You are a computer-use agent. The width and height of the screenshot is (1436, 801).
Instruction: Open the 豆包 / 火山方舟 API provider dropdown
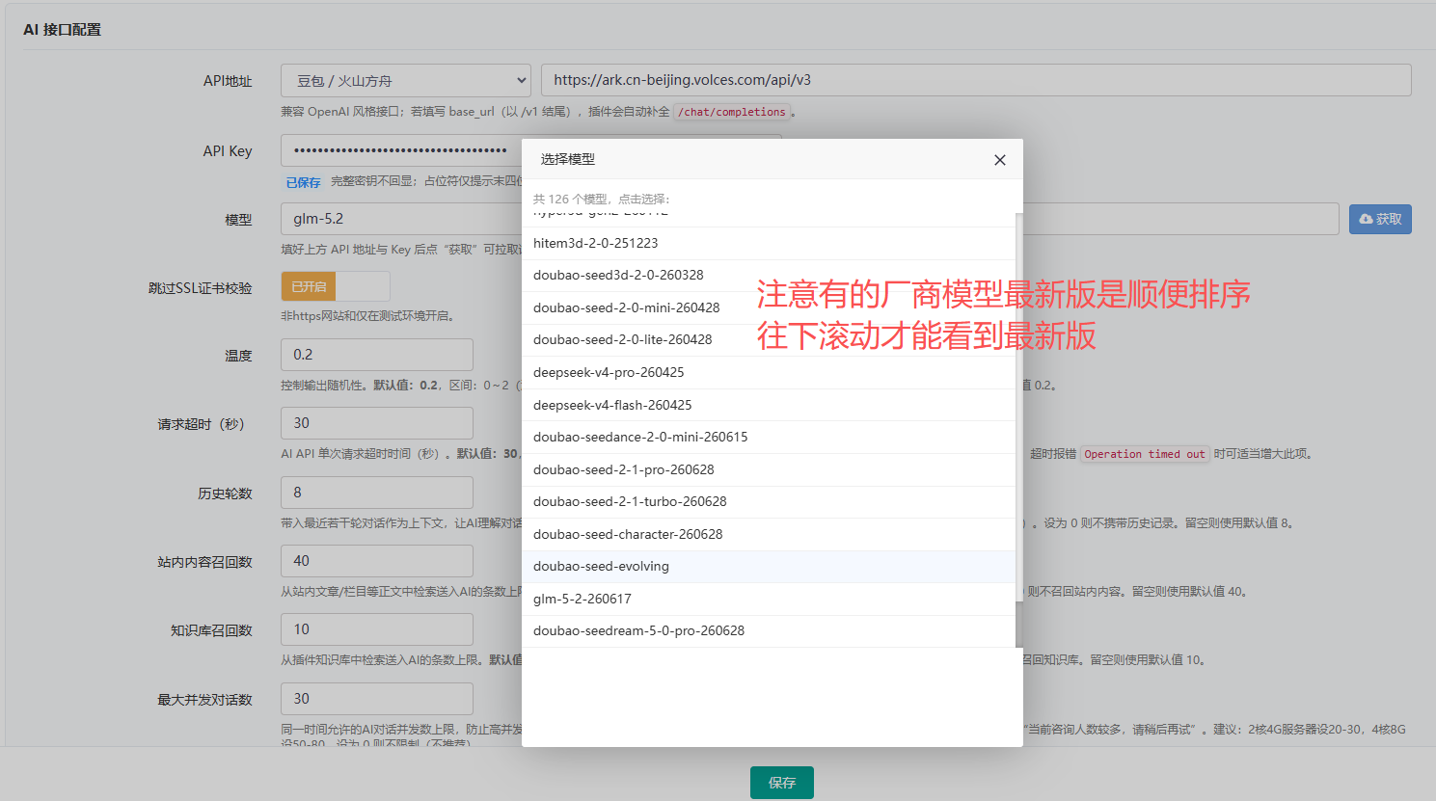[406, 80]
